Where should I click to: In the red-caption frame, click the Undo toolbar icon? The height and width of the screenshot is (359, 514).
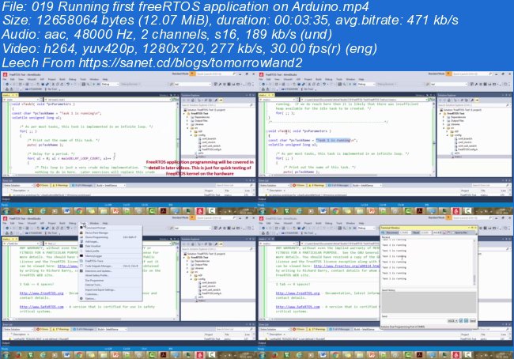68,85
